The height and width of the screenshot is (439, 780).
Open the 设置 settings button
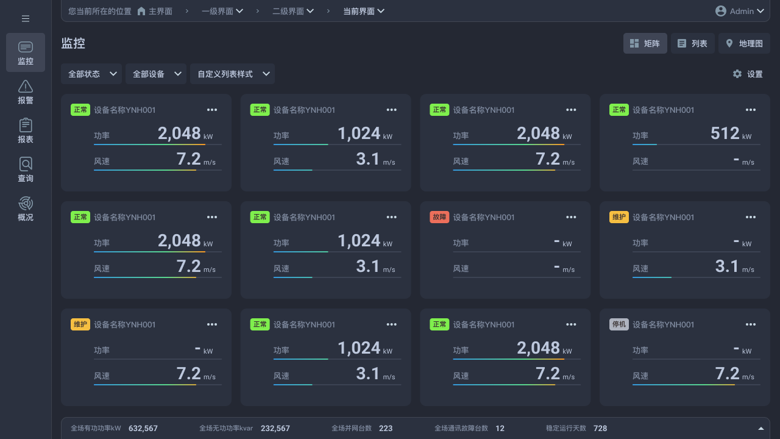tap(748, 74)
